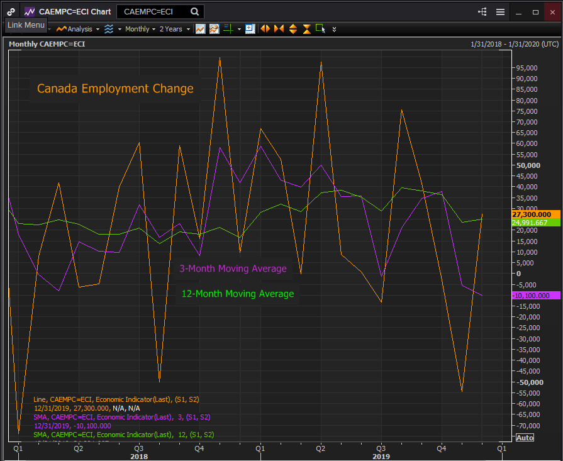The image size is (563, 461).
Task: Toggle the Auto scale button
Action: 524,438
